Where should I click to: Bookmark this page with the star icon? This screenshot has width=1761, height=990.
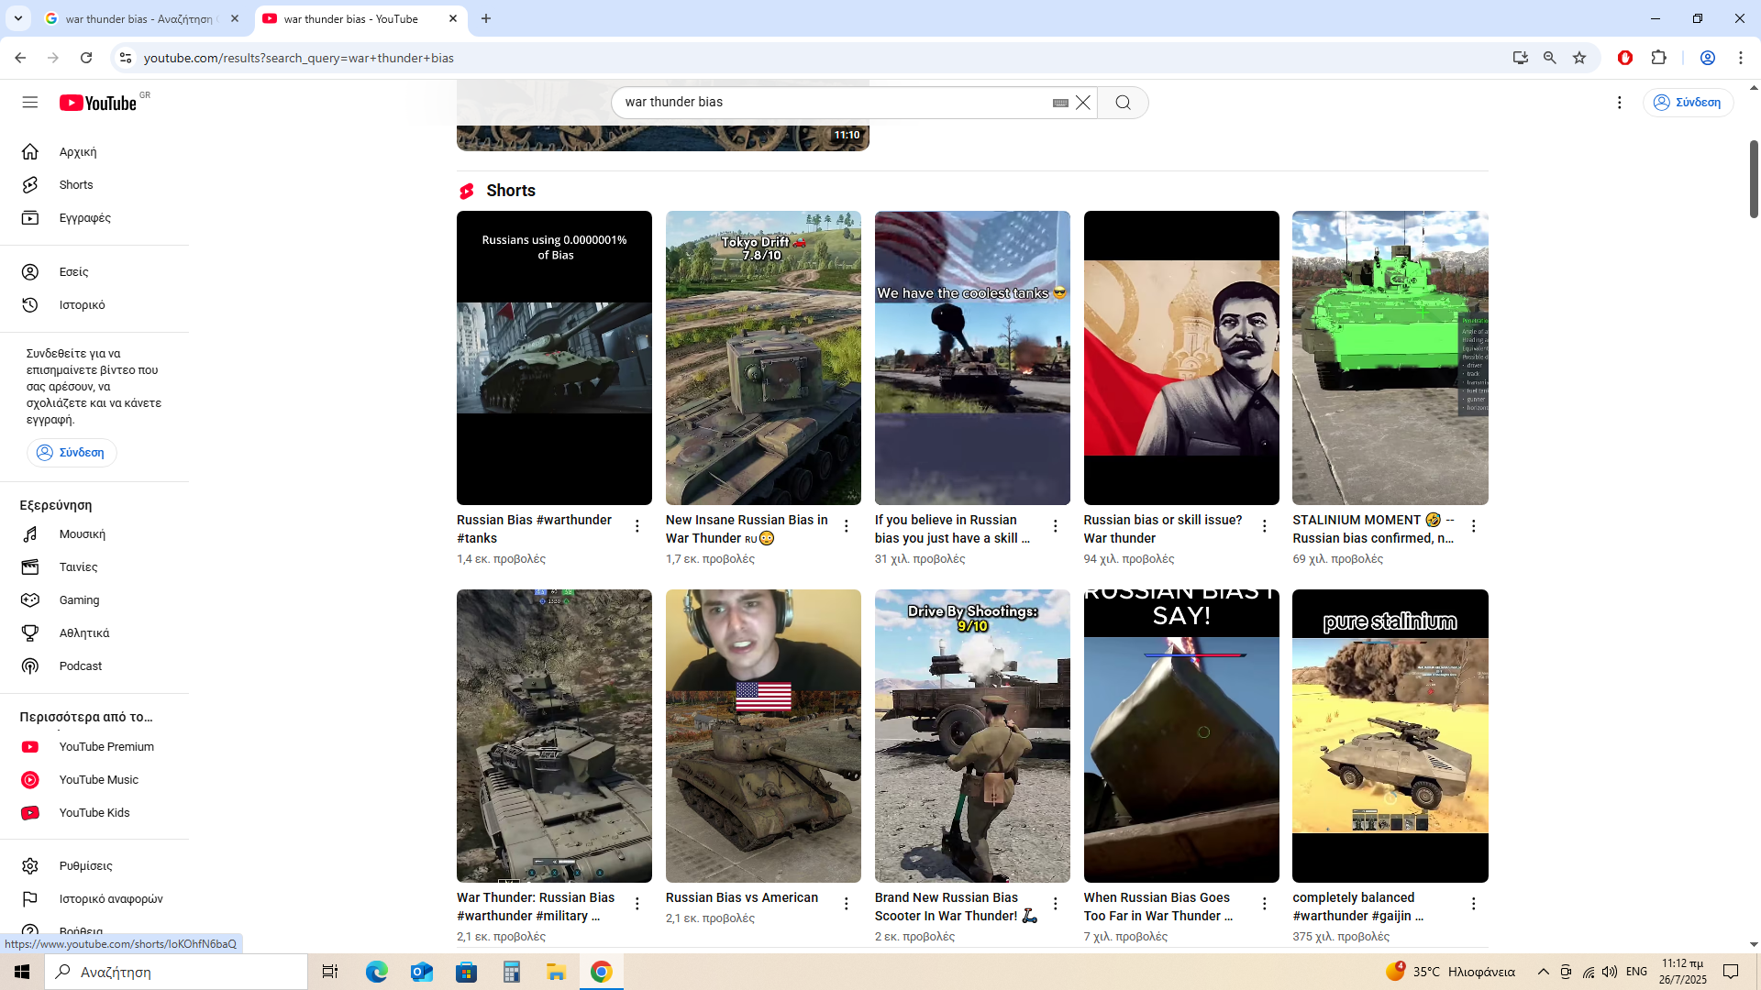(1579, 58)
